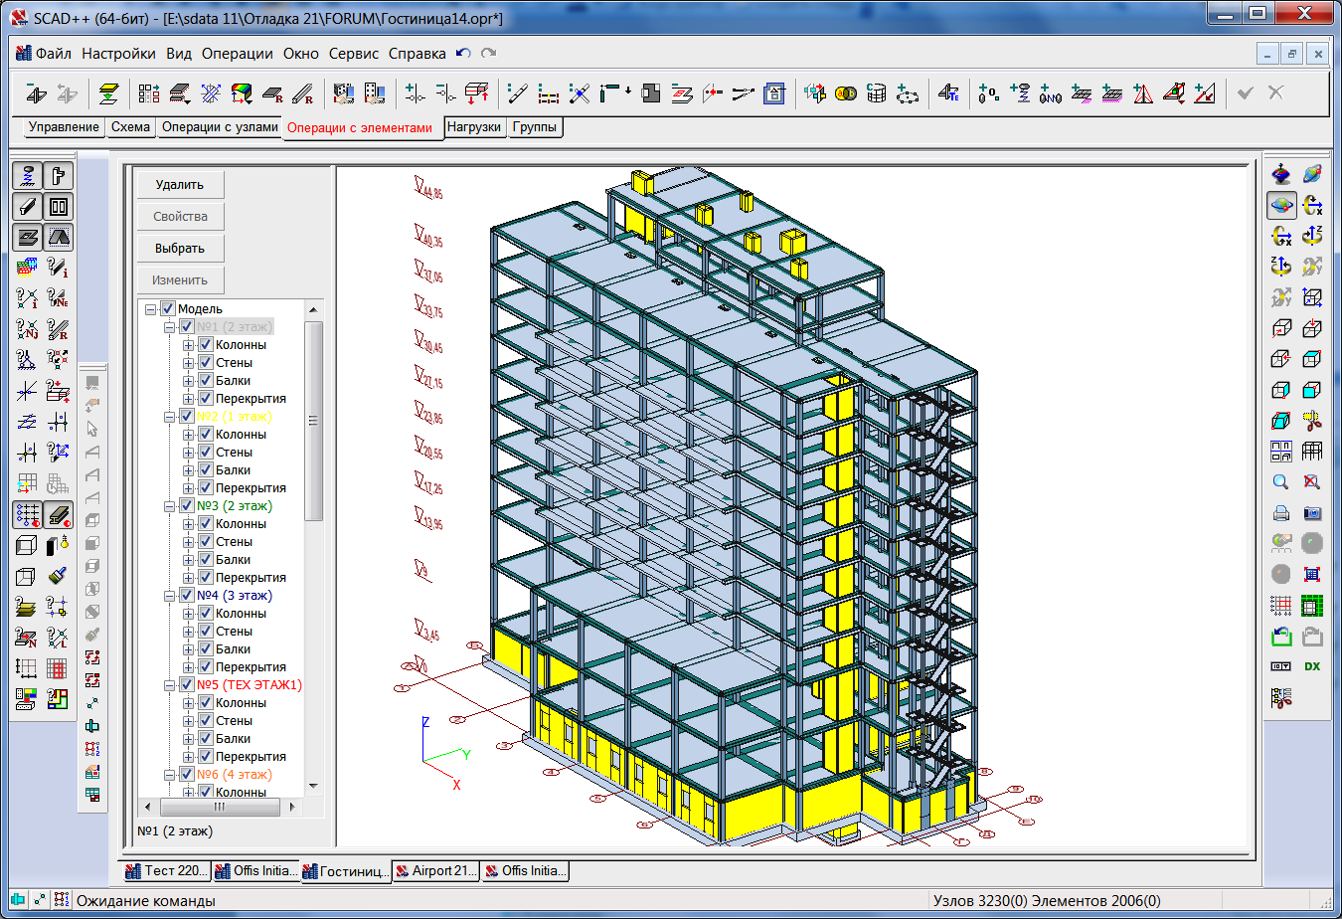Click the paintbrush icon in left toolbar
Screen dimensions: 1342x919
coord(58,576)
